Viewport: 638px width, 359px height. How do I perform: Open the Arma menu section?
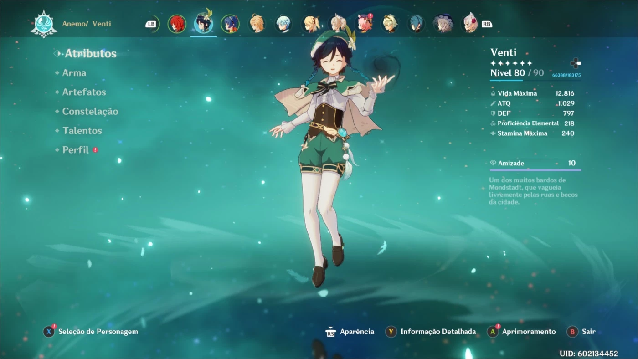[74, 73]
